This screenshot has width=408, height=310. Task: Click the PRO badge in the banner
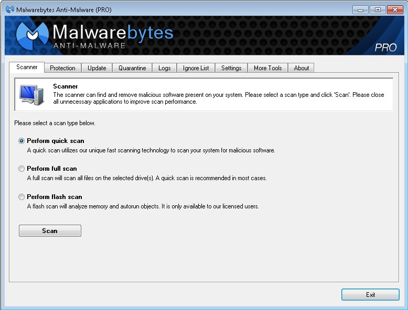tap(385, 48)
